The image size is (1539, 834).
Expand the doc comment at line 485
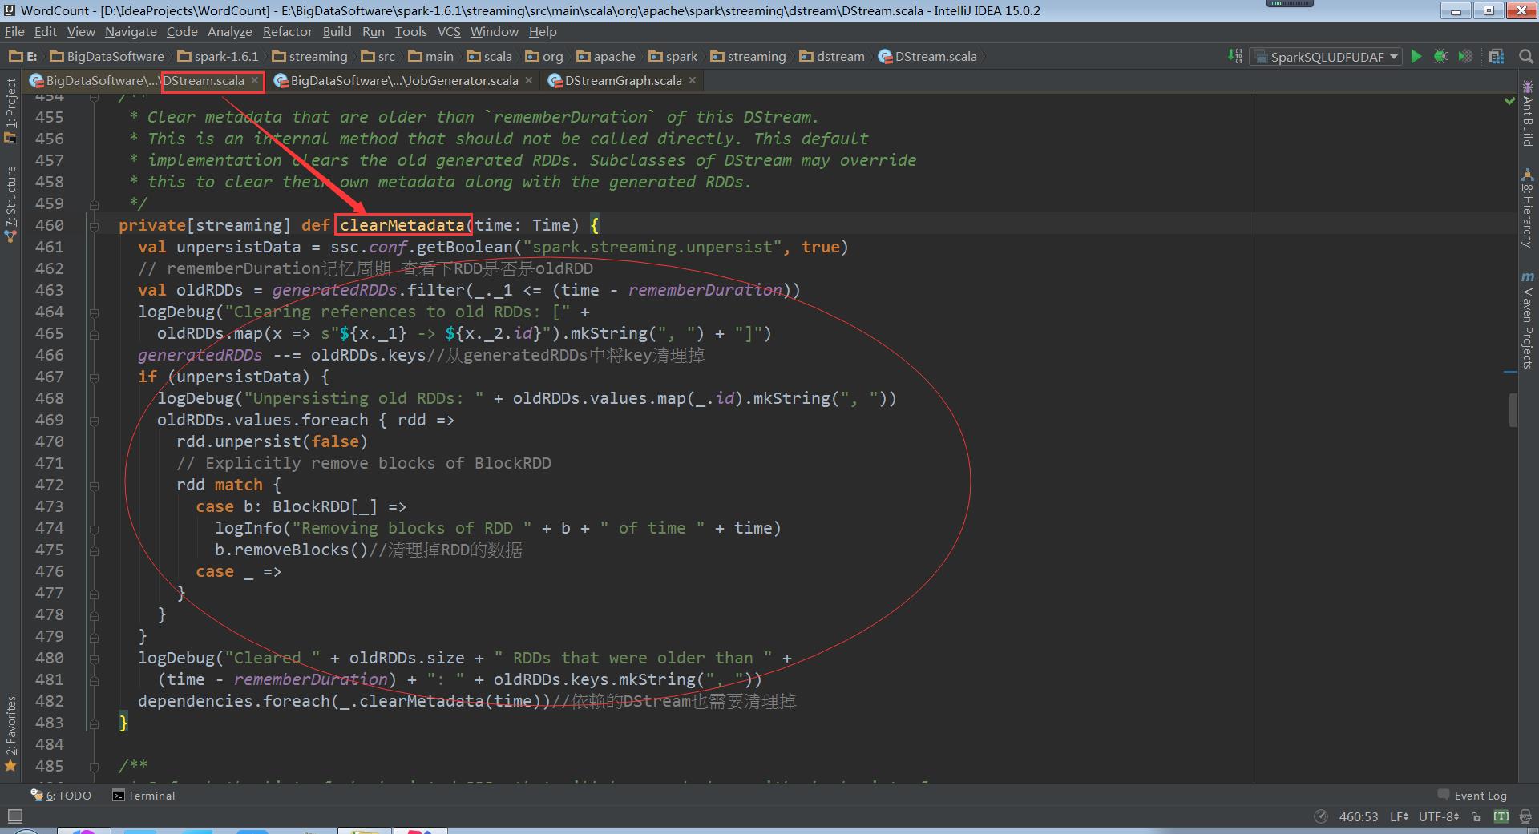pos(95,767)
